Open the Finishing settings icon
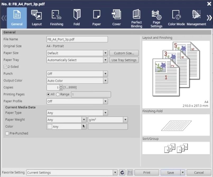Image resolution: width=213 pixels, height=177 pixels. [57, 18]
